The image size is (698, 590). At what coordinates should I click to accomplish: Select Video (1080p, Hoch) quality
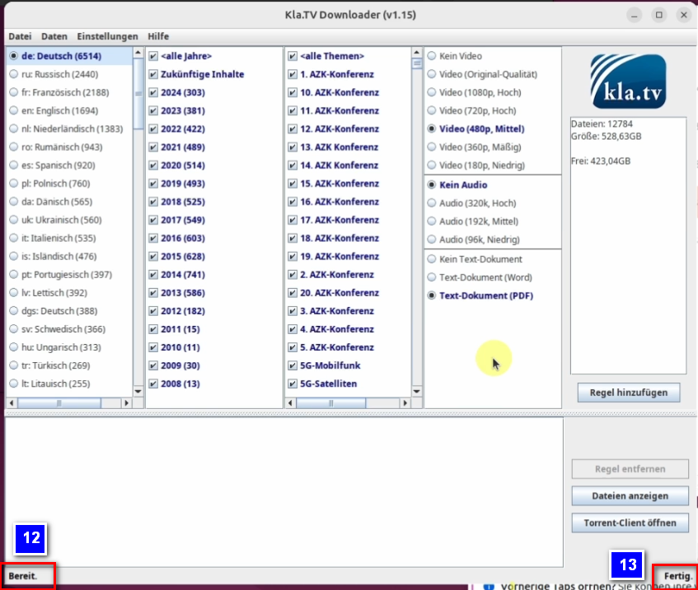(x=474, y=92)
